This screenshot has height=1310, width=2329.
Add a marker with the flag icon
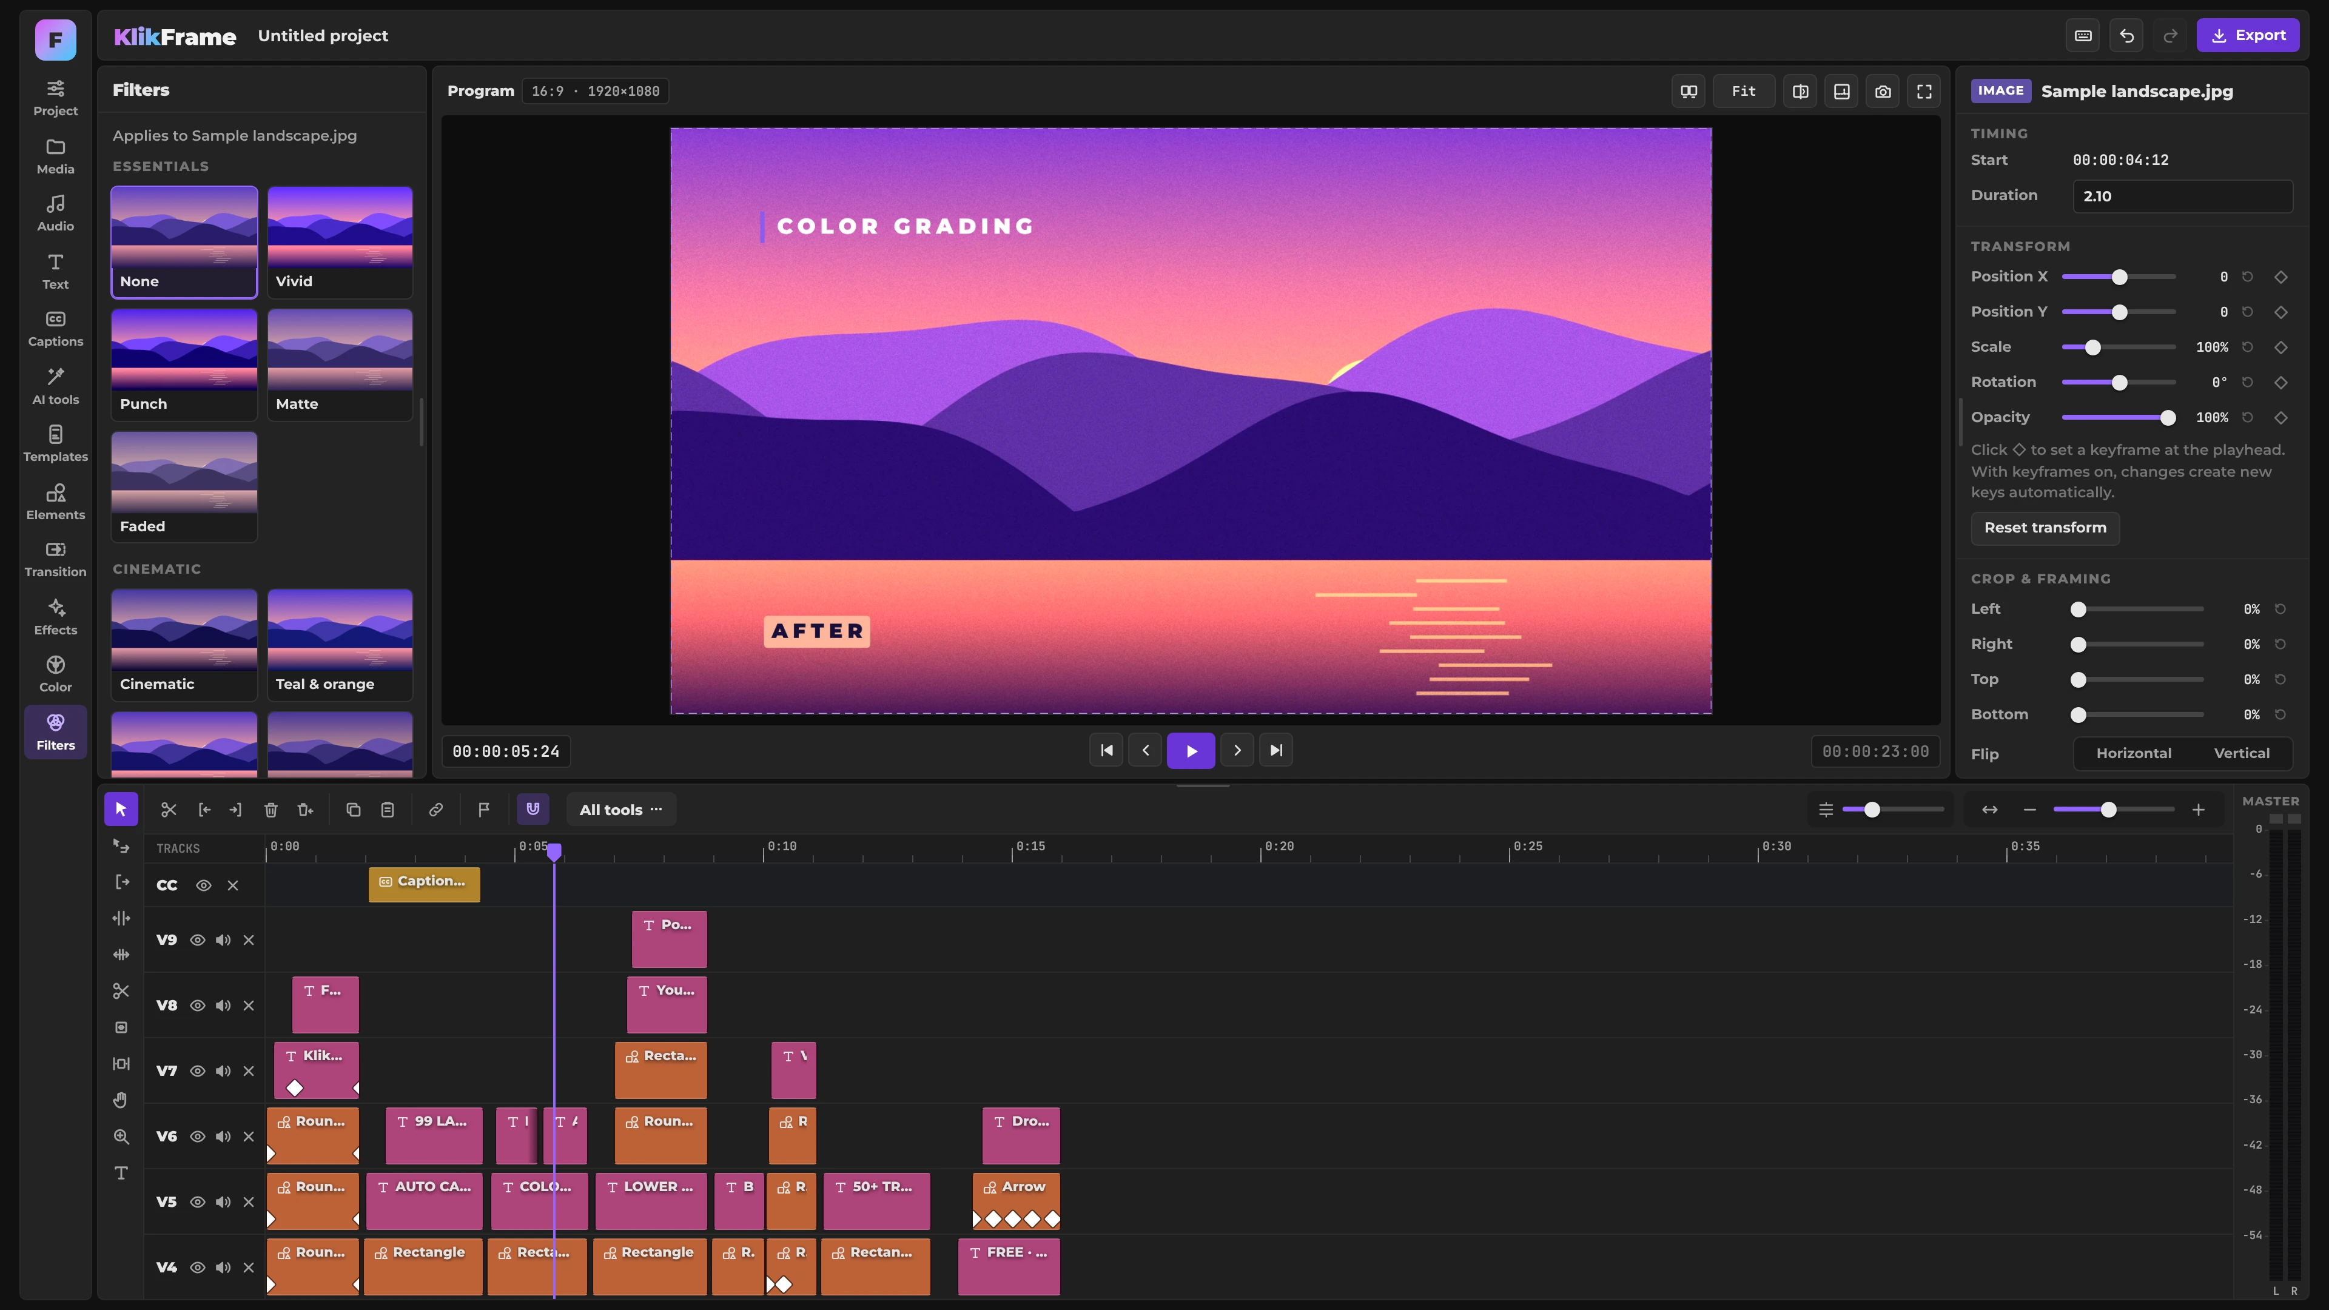[x=484, y=809]
